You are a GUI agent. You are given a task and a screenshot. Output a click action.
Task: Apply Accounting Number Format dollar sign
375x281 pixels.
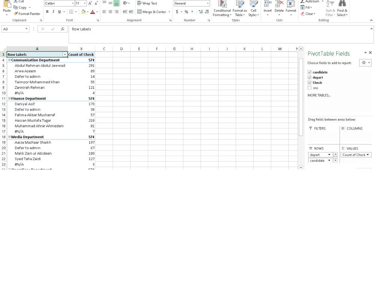tap(177, 12)
